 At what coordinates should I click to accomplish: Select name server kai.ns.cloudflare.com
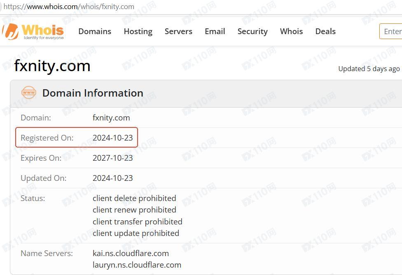point(131,253)
